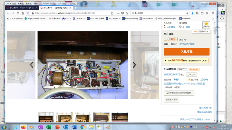
Task: Show previous photo with left chevron
Action: (x=31, y=65)
